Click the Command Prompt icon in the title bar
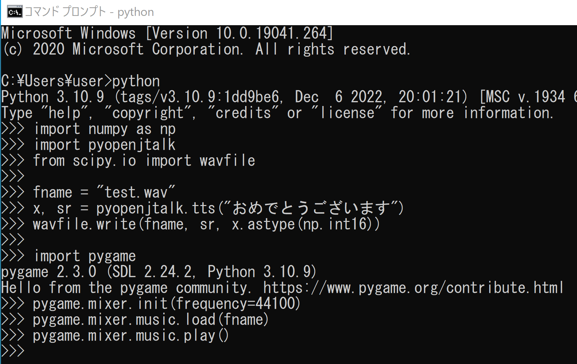Viewport: 577px width, 364px height. click(15, 12)
